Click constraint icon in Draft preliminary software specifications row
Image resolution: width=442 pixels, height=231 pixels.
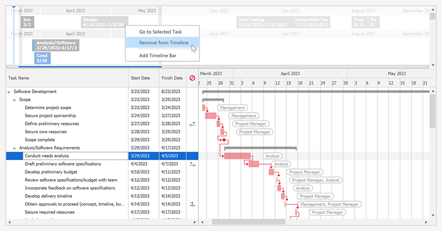pyautogui.click(x=192, y=164)
